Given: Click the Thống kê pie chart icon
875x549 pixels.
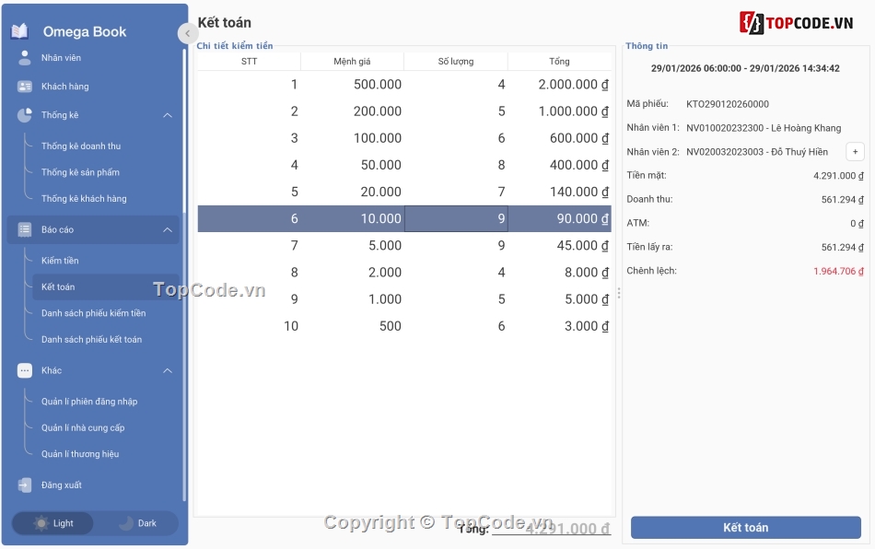Looking at the screenshot, I should click(25, 115).
